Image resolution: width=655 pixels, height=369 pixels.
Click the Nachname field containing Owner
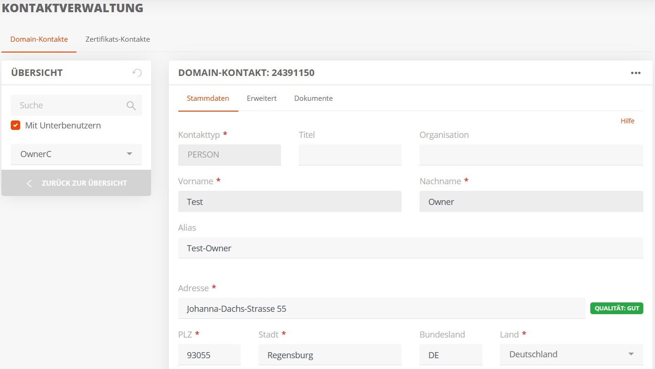531,202
